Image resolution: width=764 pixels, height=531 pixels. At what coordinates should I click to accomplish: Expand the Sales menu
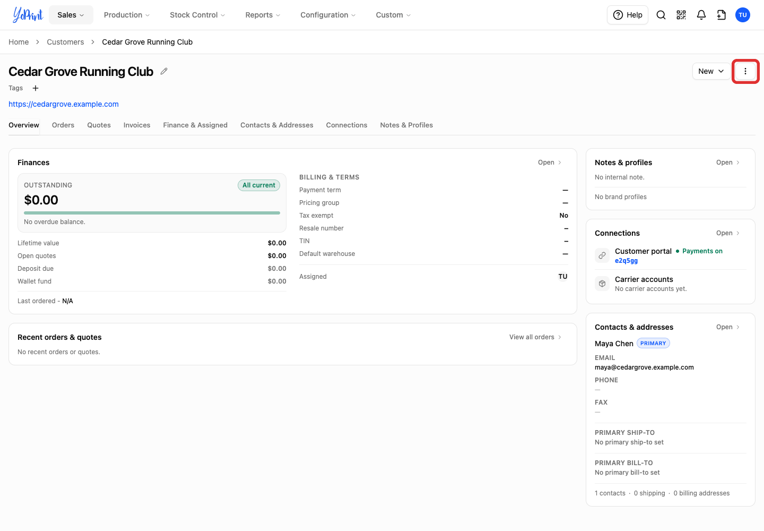[71, 15]
